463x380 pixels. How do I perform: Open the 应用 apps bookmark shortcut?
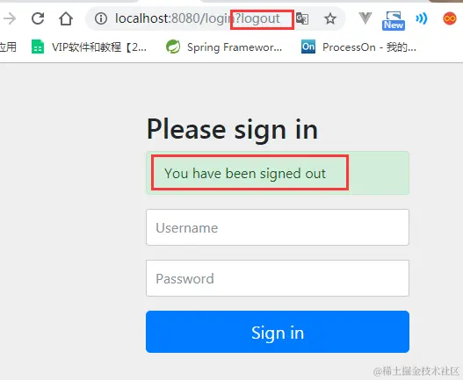[8, 47]
